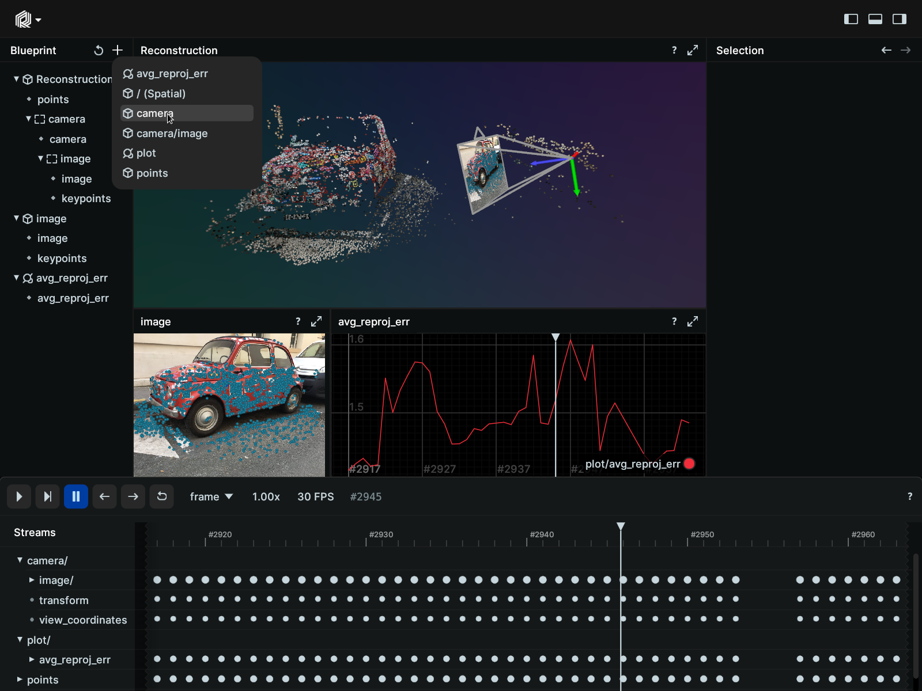
Task: Maximize the Reconstruction view
Action: pyautogui.click(x=693, y=50)
